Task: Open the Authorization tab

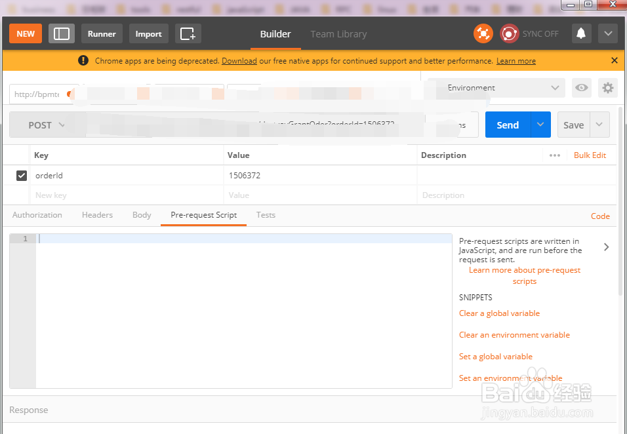Action: click(37, 215)
